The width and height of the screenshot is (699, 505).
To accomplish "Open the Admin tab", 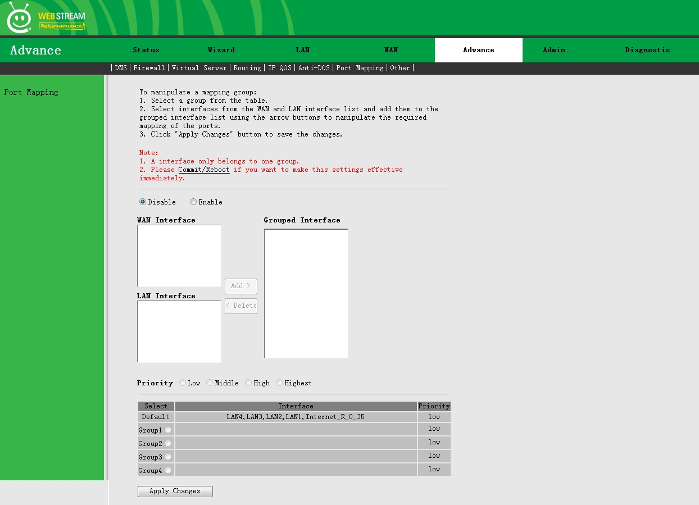I will pos(554,50).
